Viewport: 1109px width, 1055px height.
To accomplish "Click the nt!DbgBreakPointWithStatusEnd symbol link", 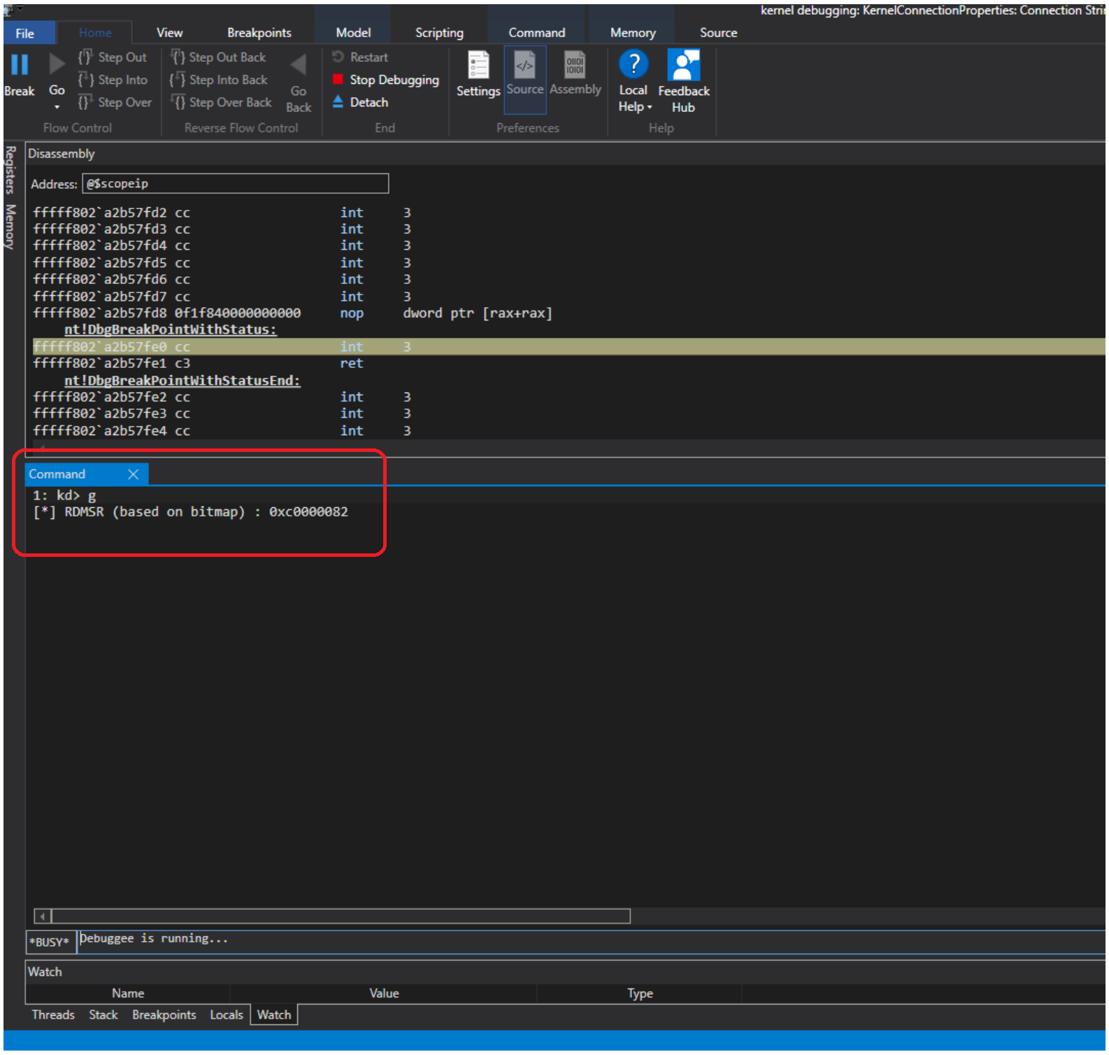I will coord(183,381).
